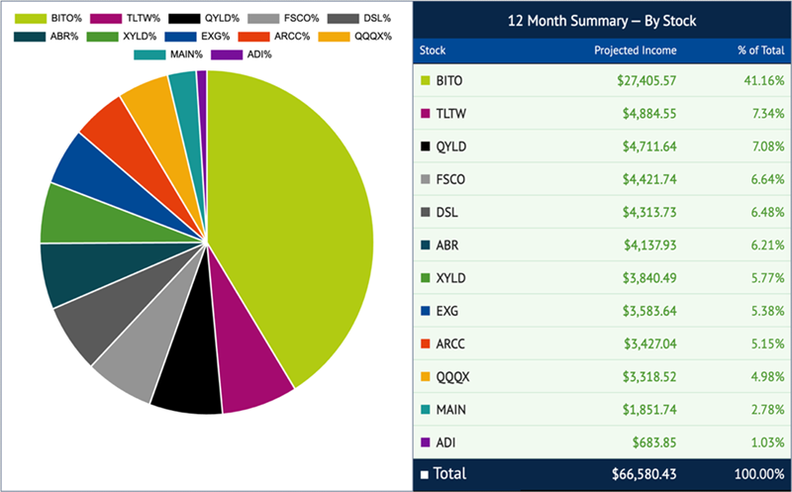Select EXG stock name in table
792x492 pixels.
click(447, 311)
